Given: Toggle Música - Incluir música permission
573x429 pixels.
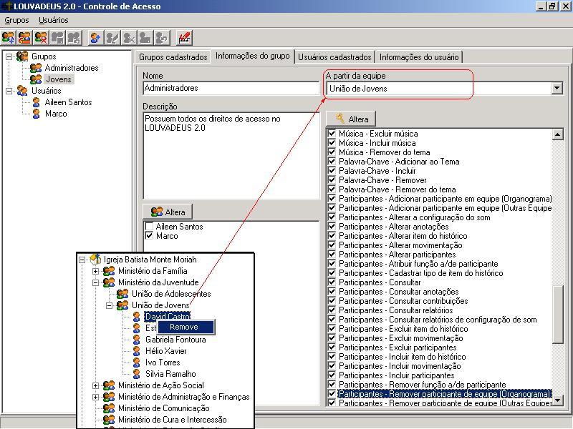Looking at the screenshot, I should [x=332, y=142].
